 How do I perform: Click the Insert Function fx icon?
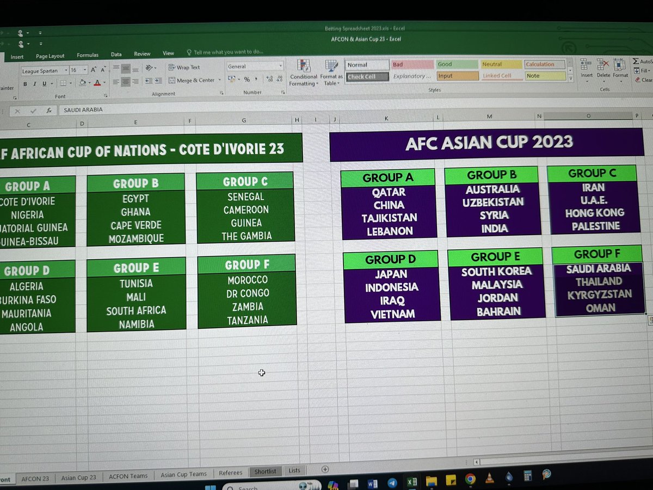click(x=49, y=110)
